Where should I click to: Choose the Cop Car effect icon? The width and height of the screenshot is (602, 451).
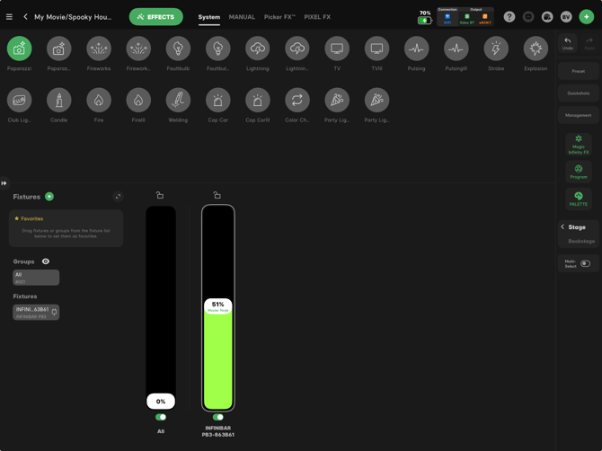click(x=217, y=101)
